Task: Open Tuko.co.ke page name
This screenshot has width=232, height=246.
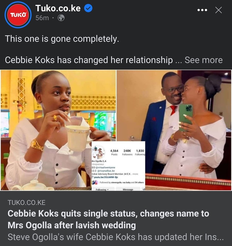Action: coord(58,8)
